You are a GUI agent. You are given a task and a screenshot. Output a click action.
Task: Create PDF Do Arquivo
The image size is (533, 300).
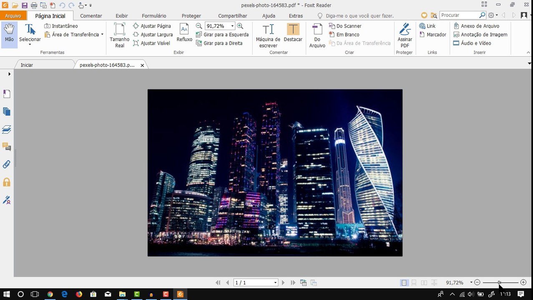[317, 35]
